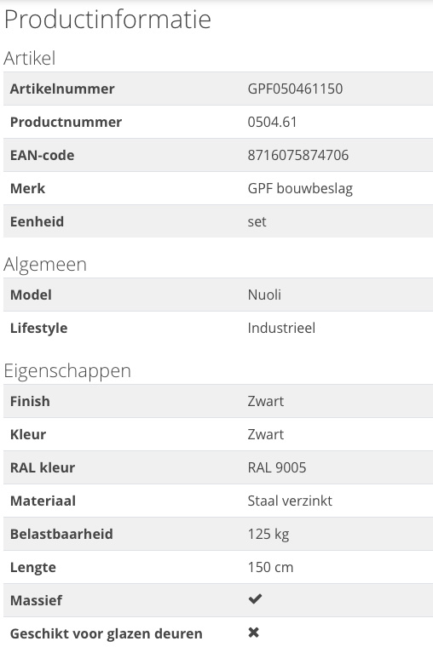Click the Productnummer value 0504.61

click(x=272, y=122)
